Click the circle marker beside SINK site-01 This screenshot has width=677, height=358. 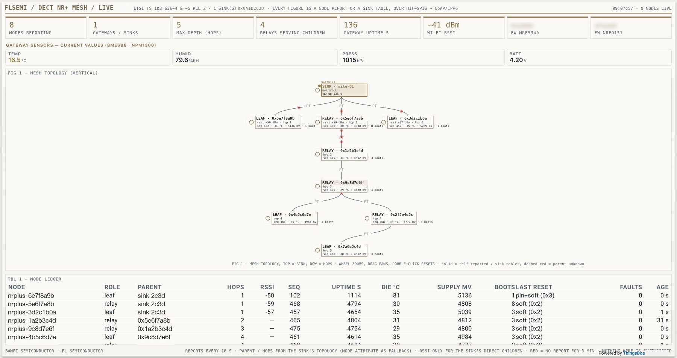317,90
